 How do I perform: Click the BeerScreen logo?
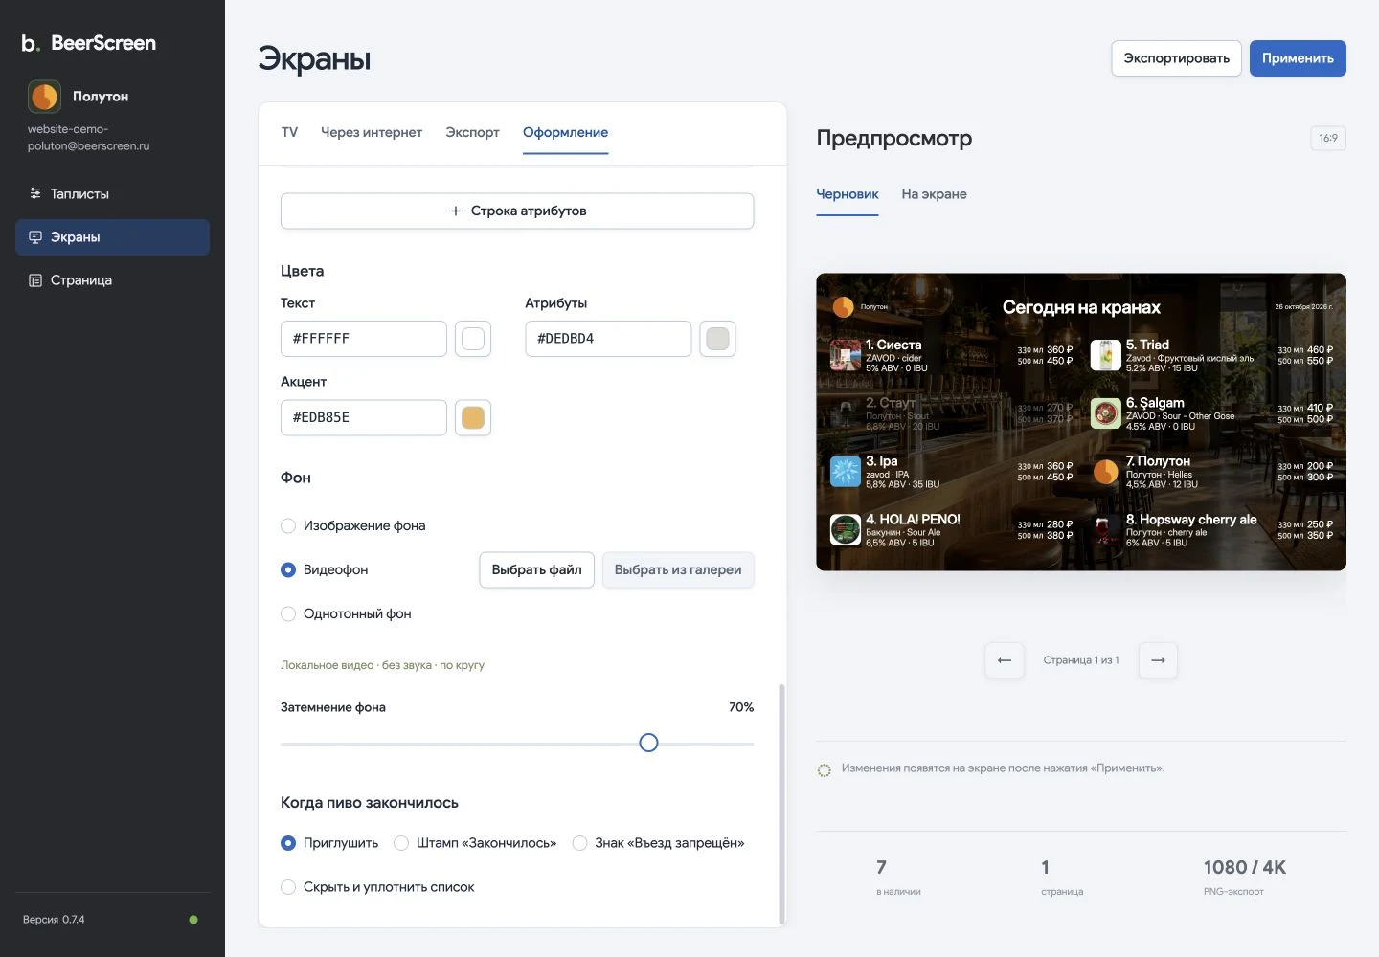[88, 43]
